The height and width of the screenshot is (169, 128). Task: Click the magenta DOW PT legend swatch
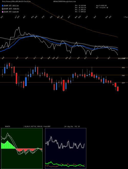click(x=3, y=12)
